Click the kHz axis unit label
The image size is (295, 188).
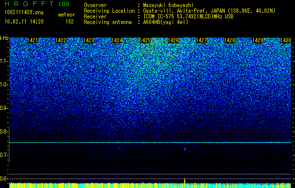point(4,38)
